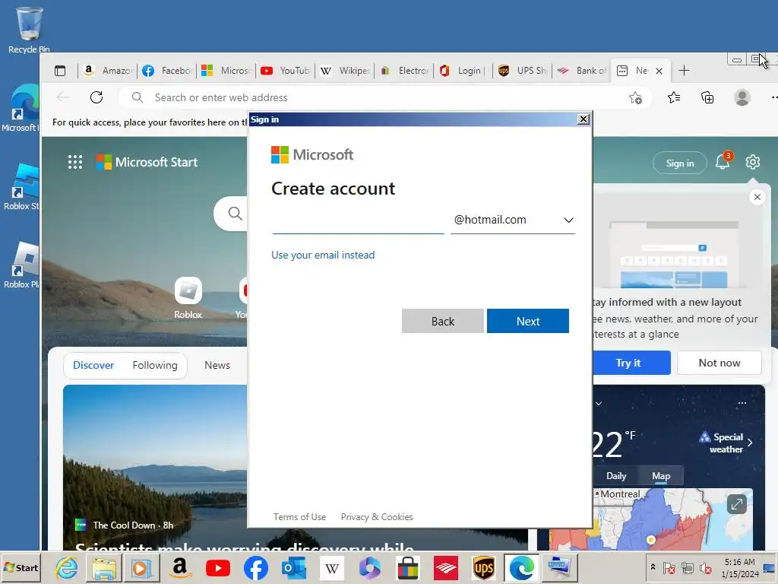Click the Sign in button on Microsoft Start

(680, 163)
